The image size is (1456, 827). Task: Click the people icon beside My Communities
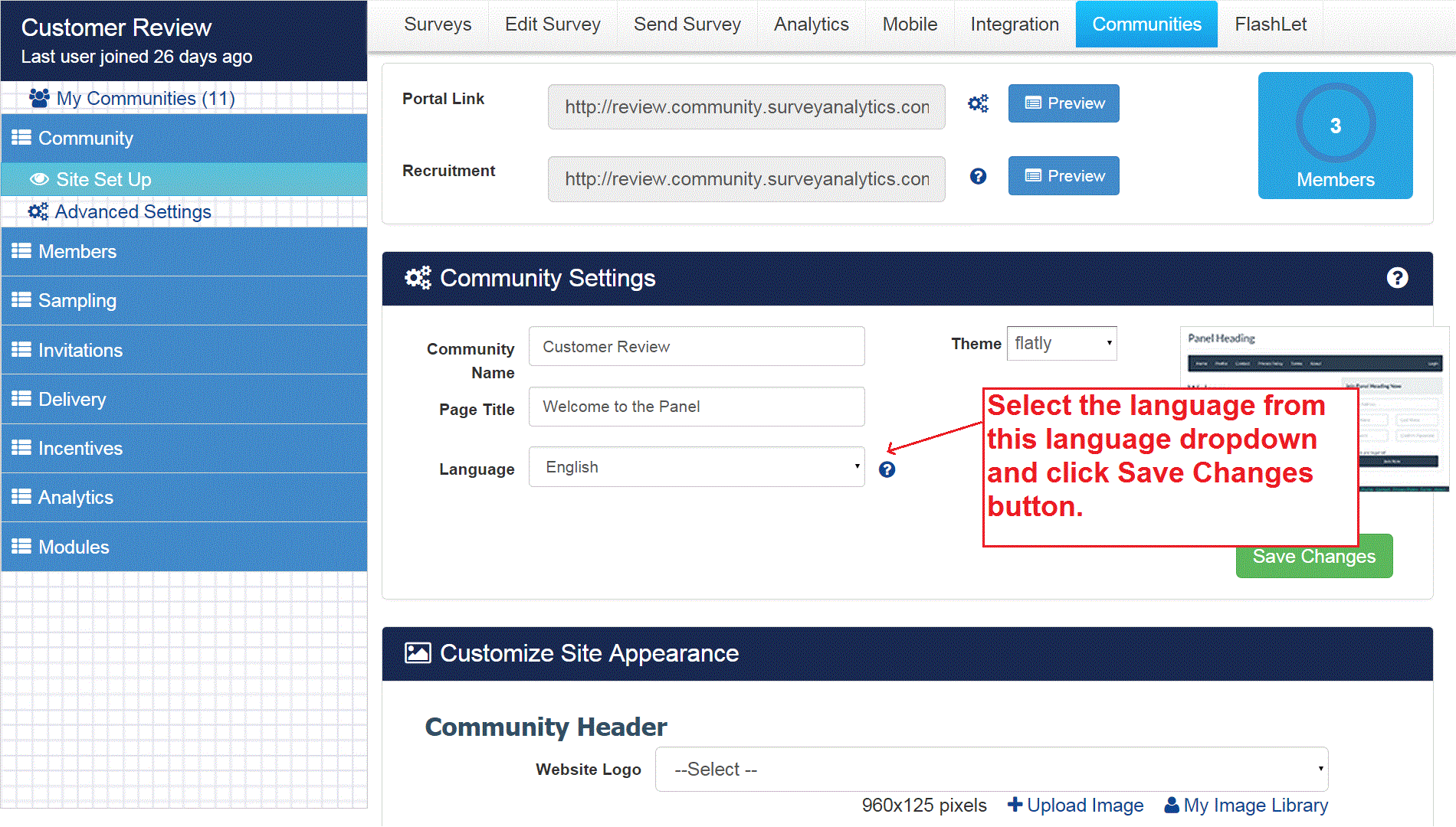pos(38,97)
